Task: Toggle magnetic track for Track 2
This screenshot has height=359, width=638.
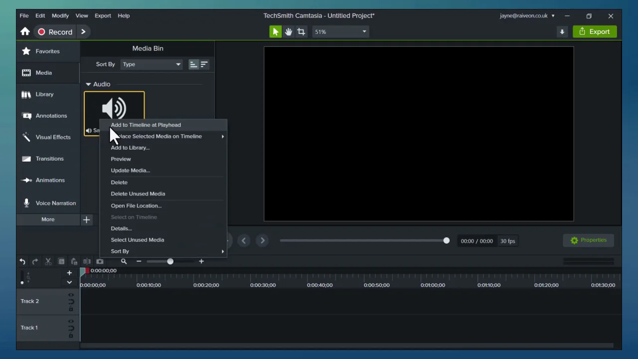Action: 71,302
